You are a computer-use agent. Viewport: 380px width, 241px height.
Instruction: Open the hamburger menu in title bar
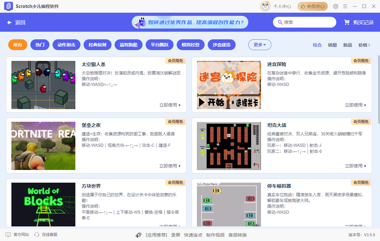pyautogui.click(x=345, y=6)
